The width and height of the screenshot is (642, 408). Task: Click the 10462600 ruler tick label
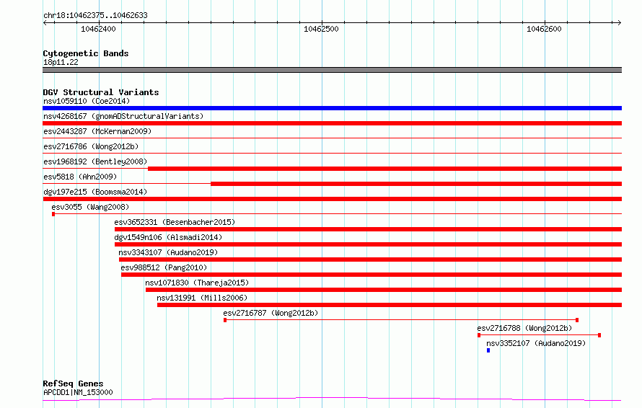tap(544, 29)
